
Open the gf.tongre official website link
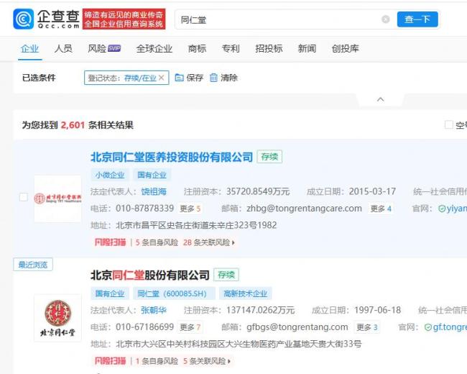[450, 327]
